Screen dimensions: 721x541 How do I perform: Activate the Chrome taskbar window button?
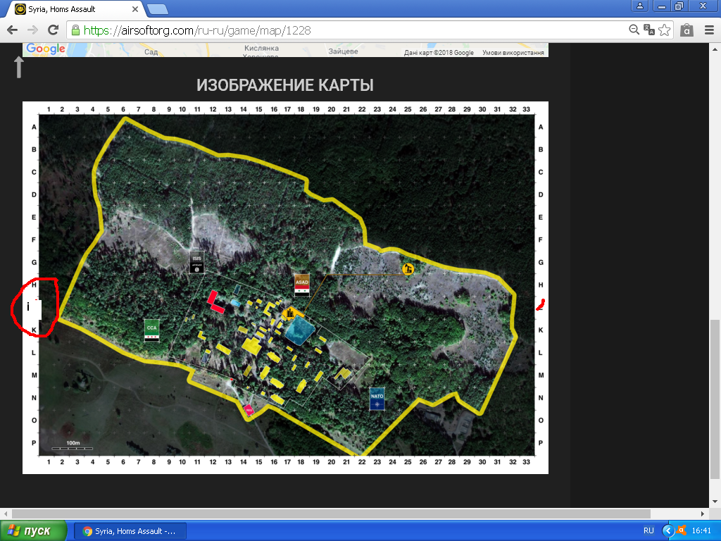[x=130, y=531]
